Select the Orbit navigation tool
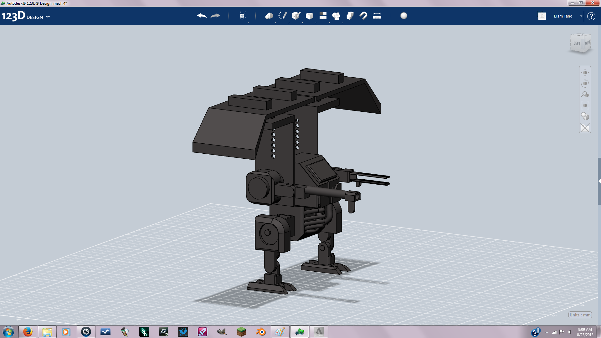The image size is (601, 338). (585, 84)
